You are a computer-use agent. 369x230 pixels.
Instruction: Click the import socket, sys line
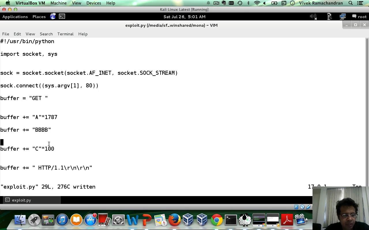point(29,54)
